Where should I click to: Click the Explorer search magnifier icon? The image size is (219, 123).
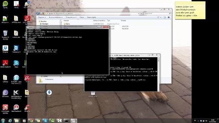coord(170,13)
